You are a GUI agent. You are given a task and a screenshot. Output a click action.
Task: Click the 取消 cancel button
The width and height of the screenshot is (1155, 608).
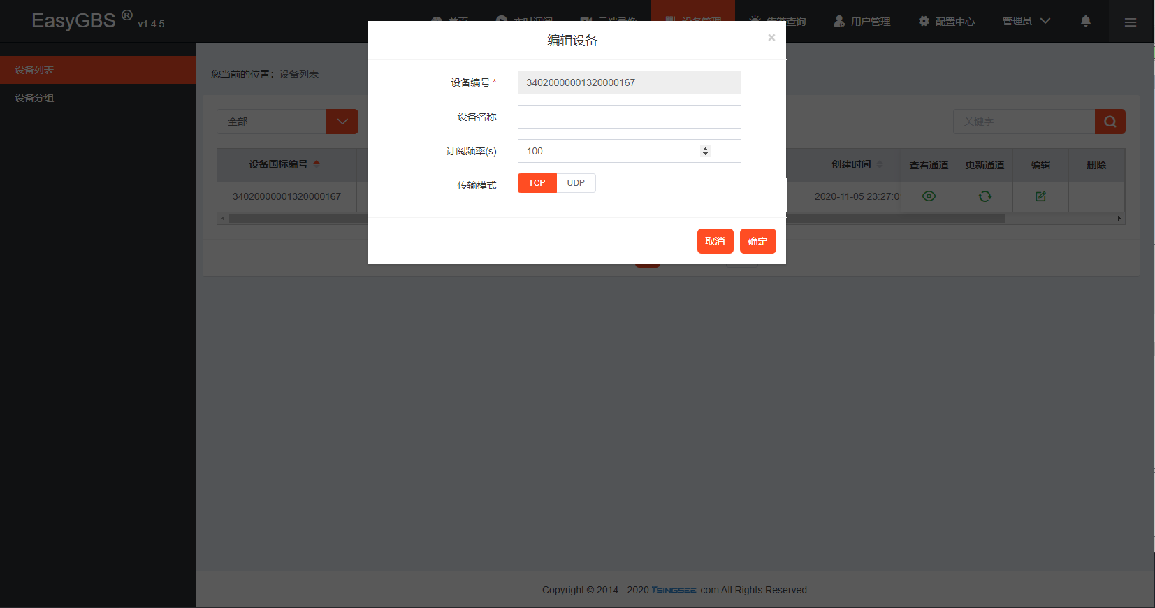click(x=715, y=241)
